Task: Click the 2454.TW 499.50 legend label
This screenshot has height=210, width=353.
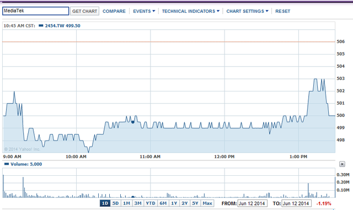Action: click(x=62, y=26)
